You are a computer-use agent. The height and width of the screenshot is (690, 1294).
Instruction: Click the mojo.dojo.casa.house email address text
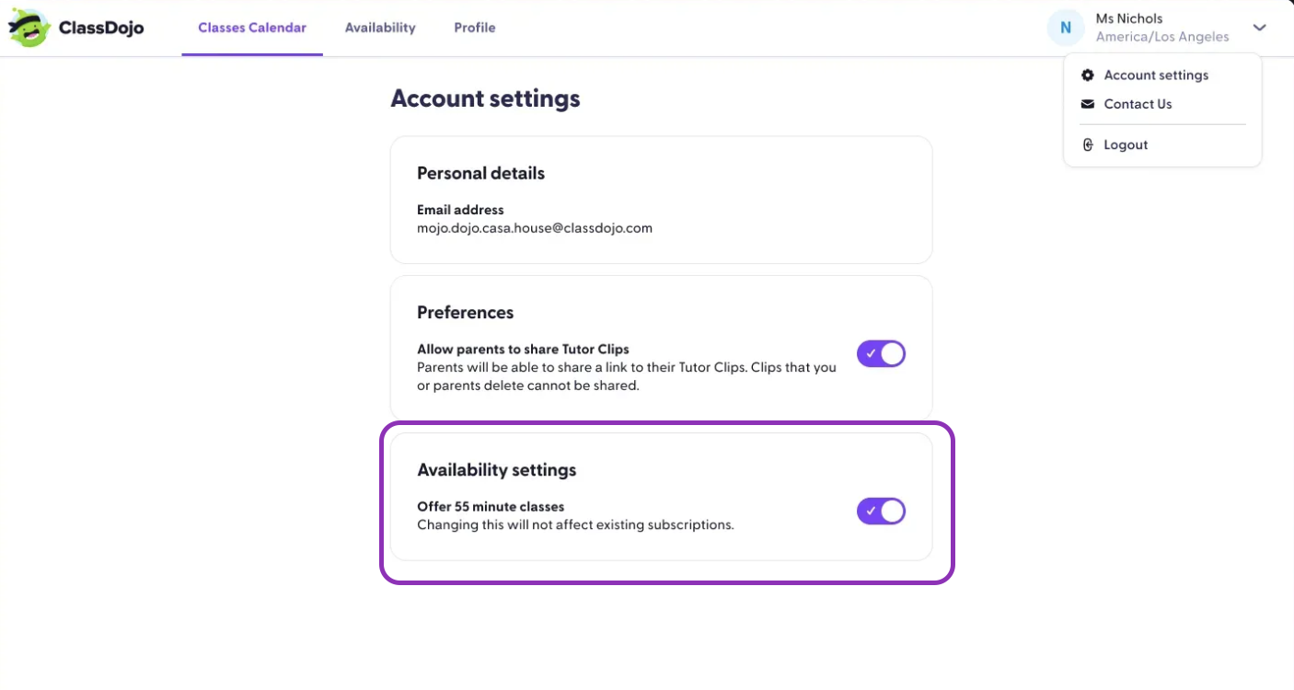pyautogui.click(x=535, y=228)
